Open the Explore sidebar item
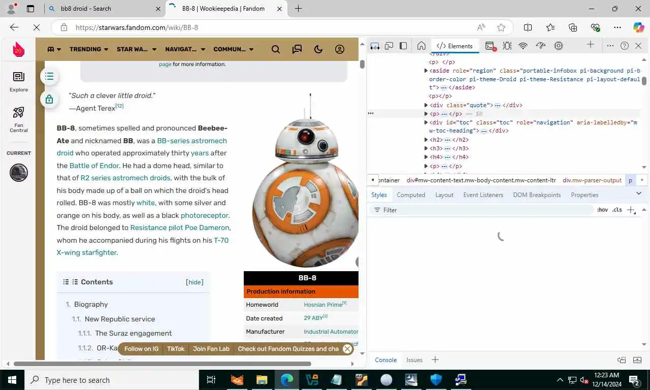 click(x=19, y=81)
